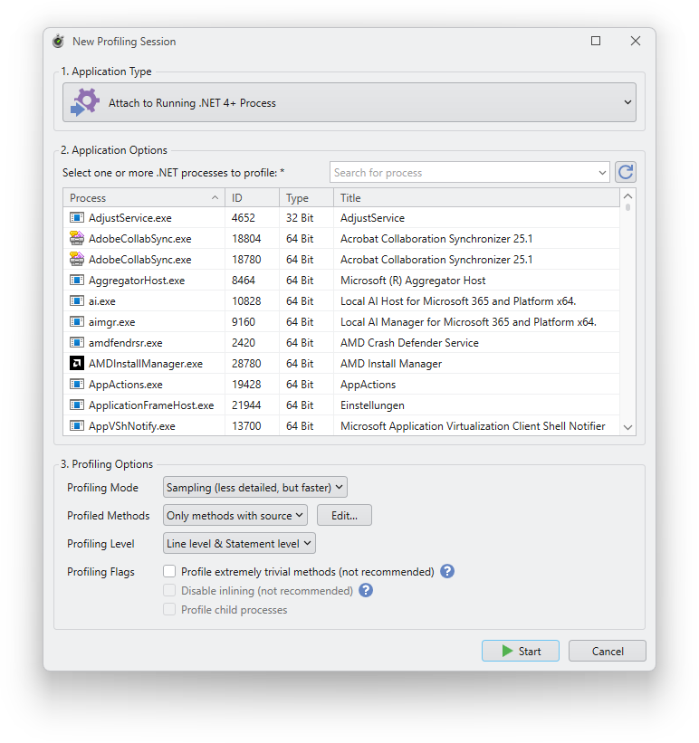The width and height of the screenshot is (699, 743).
Task: Enable Profile extremely trivial methods checkbox
Action: pyautogui.click(x=169, y=572)
